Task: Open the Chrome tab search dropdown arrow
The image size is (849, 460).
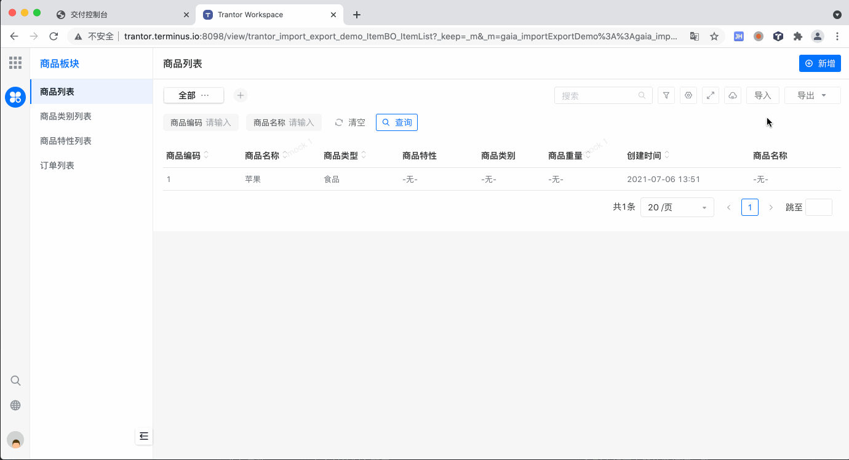Action: 837,15
